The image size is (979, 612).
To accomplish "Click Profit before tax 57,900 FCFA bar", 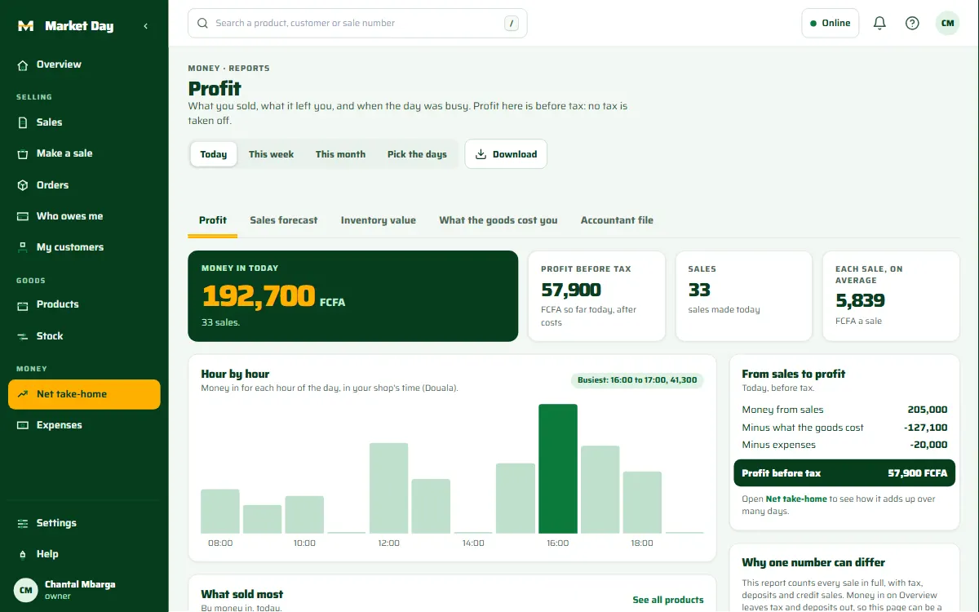I will point(844,473).
